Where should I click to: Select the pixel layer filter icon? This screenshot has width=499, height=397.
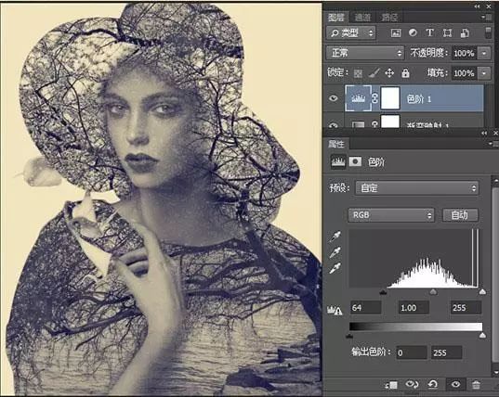tap(396, 33)
